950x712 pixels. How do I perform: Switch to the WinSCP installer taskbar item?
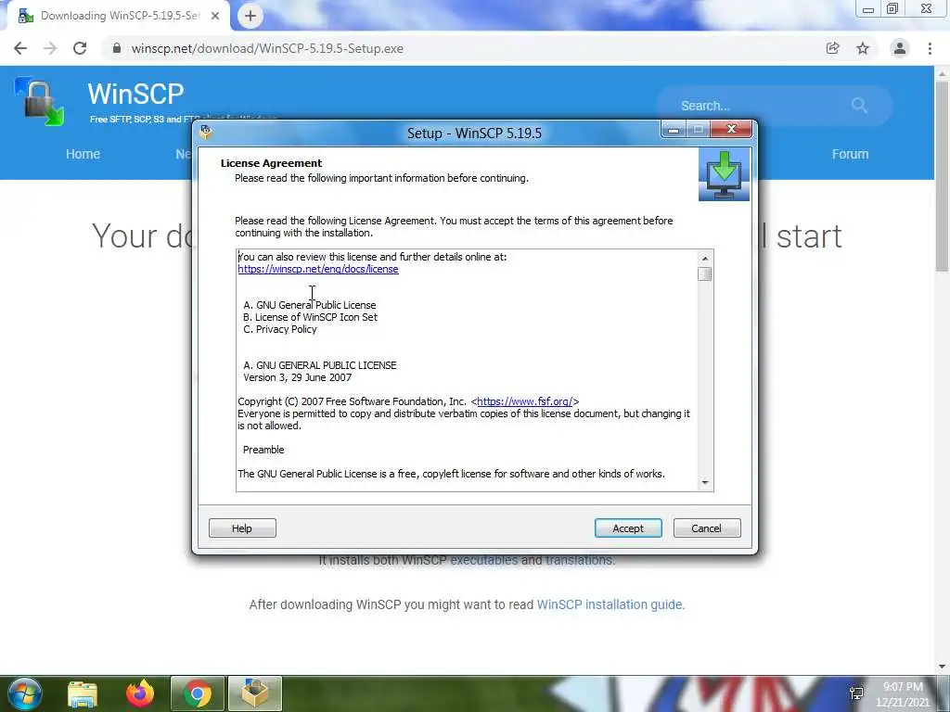click(255, 693)
